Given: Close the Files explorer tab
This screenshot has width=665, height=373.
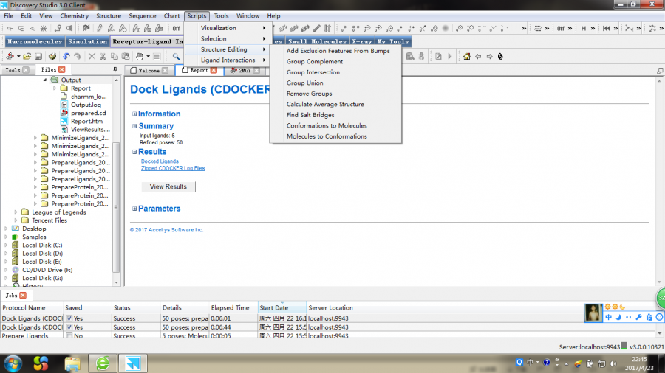Looking at the screenshot, I should tap(62, 69).
